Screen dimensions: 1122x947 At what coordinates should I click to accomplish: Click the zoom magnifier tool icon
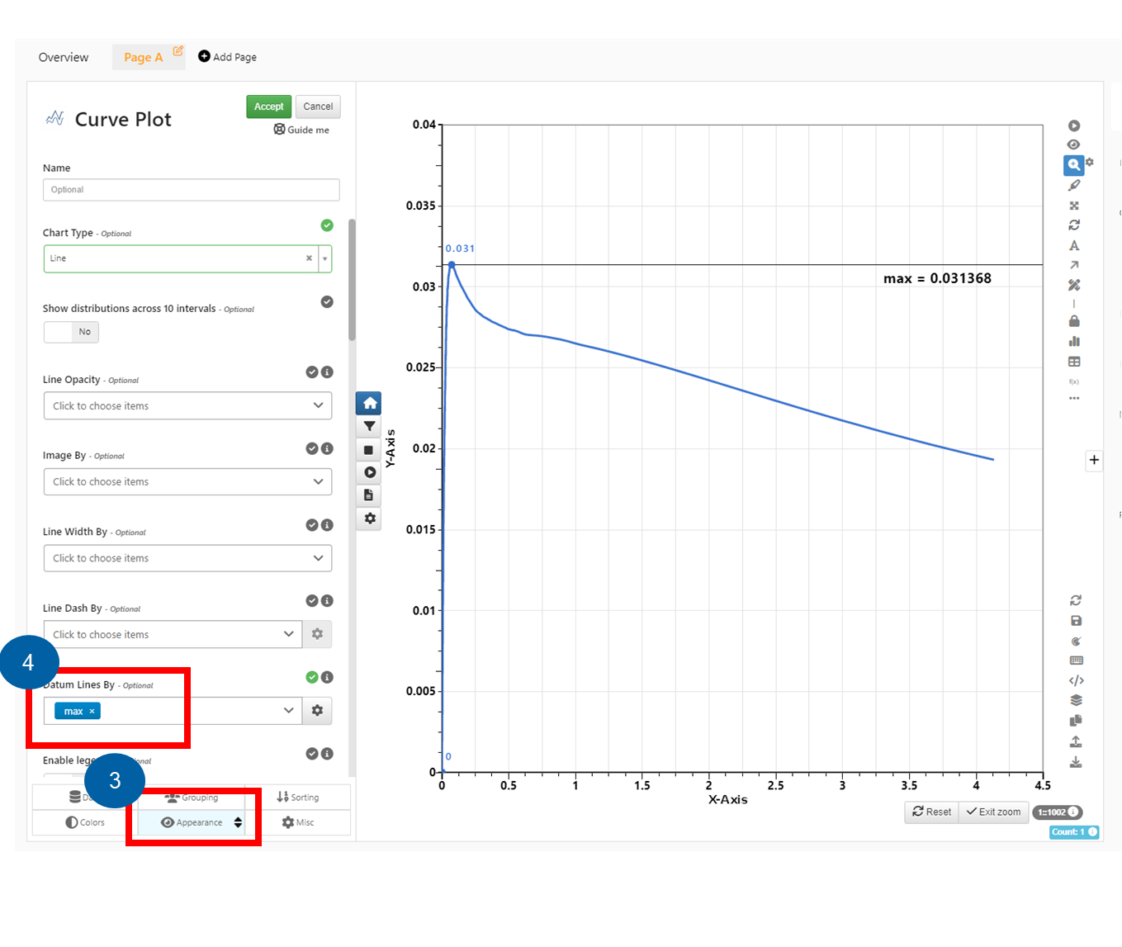[1073, 164]
